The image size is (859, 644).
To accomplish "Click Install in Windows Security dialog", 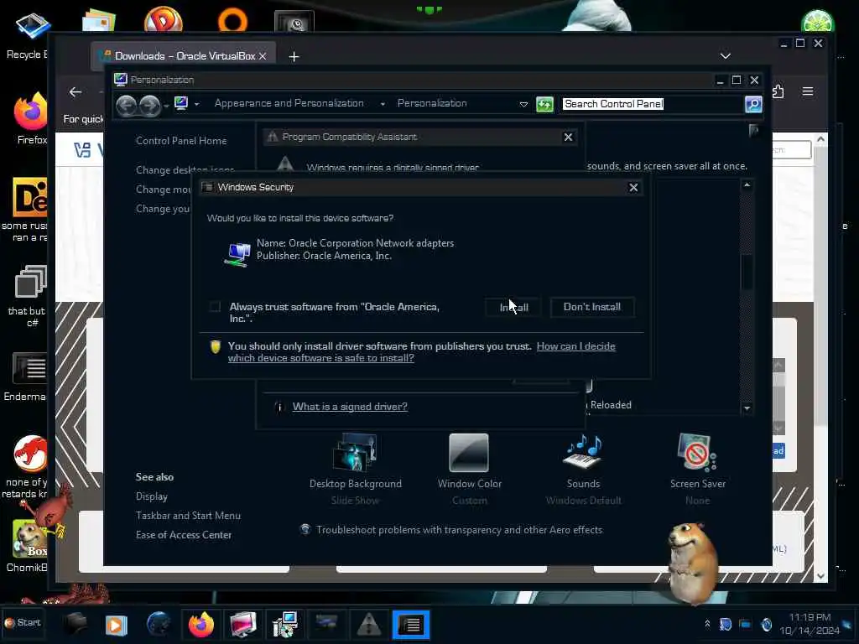I will click(x=513, y=307).
